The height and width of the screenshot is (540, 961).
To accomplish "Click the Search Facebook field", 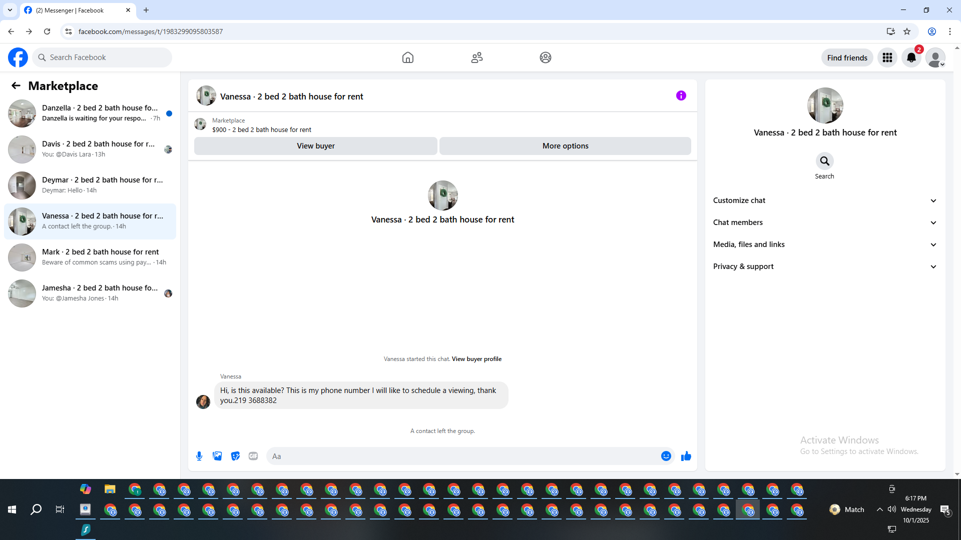I will tap(102, 57).
